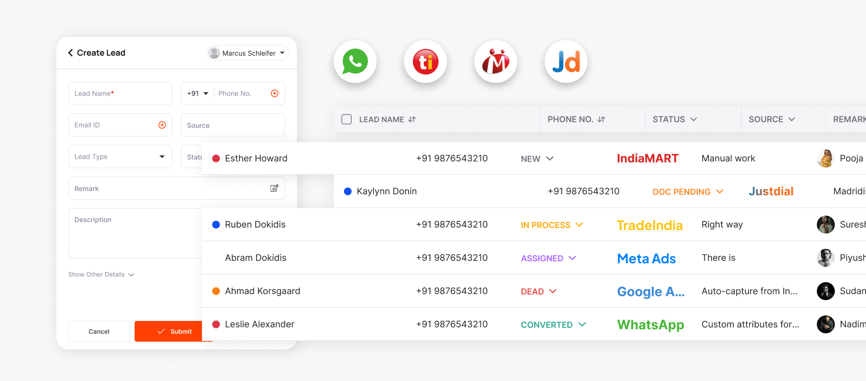Change DEAD status for Ahmad Korsgaard
This screenshot has width=866, height=381.
[x=539, y=291]
